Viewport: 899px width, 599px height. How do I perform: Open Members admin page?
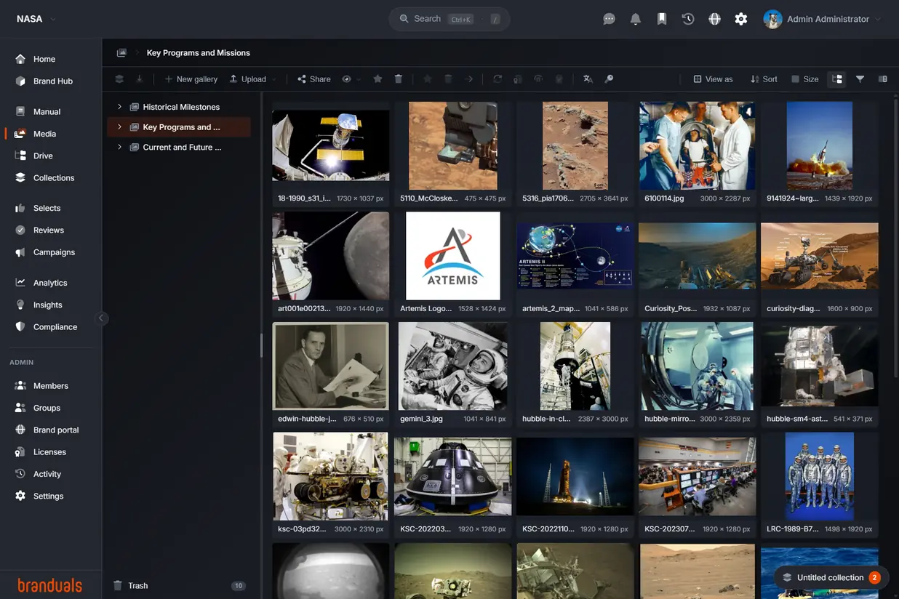(x=51, y=386)
